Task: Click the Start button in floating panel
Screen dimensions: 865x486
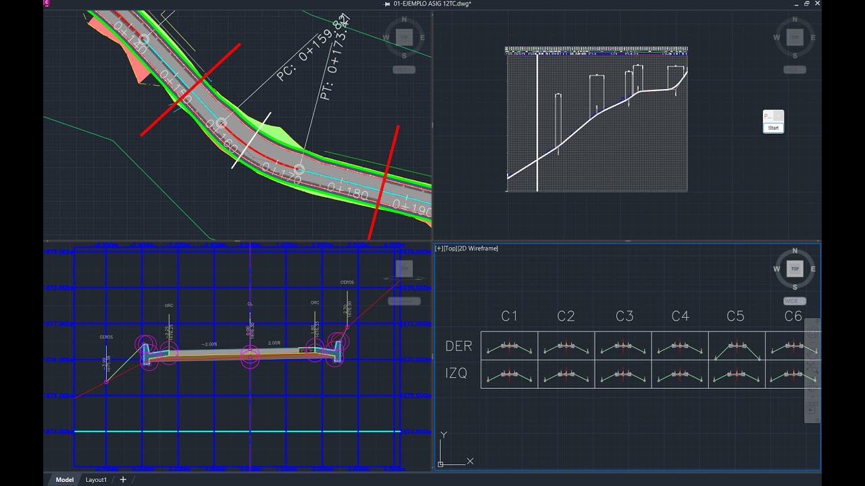Action: pyautogui.click(x=773, y=128)
